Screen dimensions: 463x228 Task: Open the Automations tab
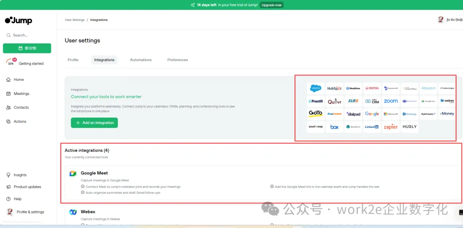tap(141, 60)
